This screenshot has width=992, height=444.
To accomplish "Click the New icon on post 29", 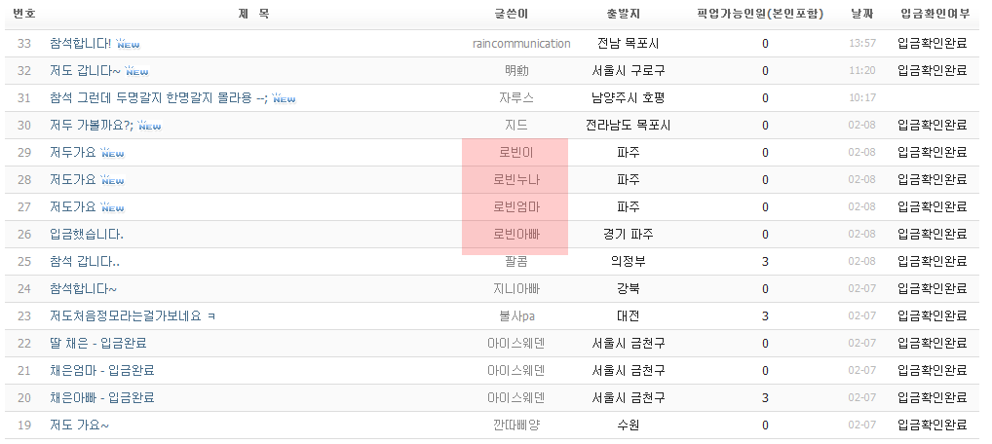I will click(x=113, y=153).
